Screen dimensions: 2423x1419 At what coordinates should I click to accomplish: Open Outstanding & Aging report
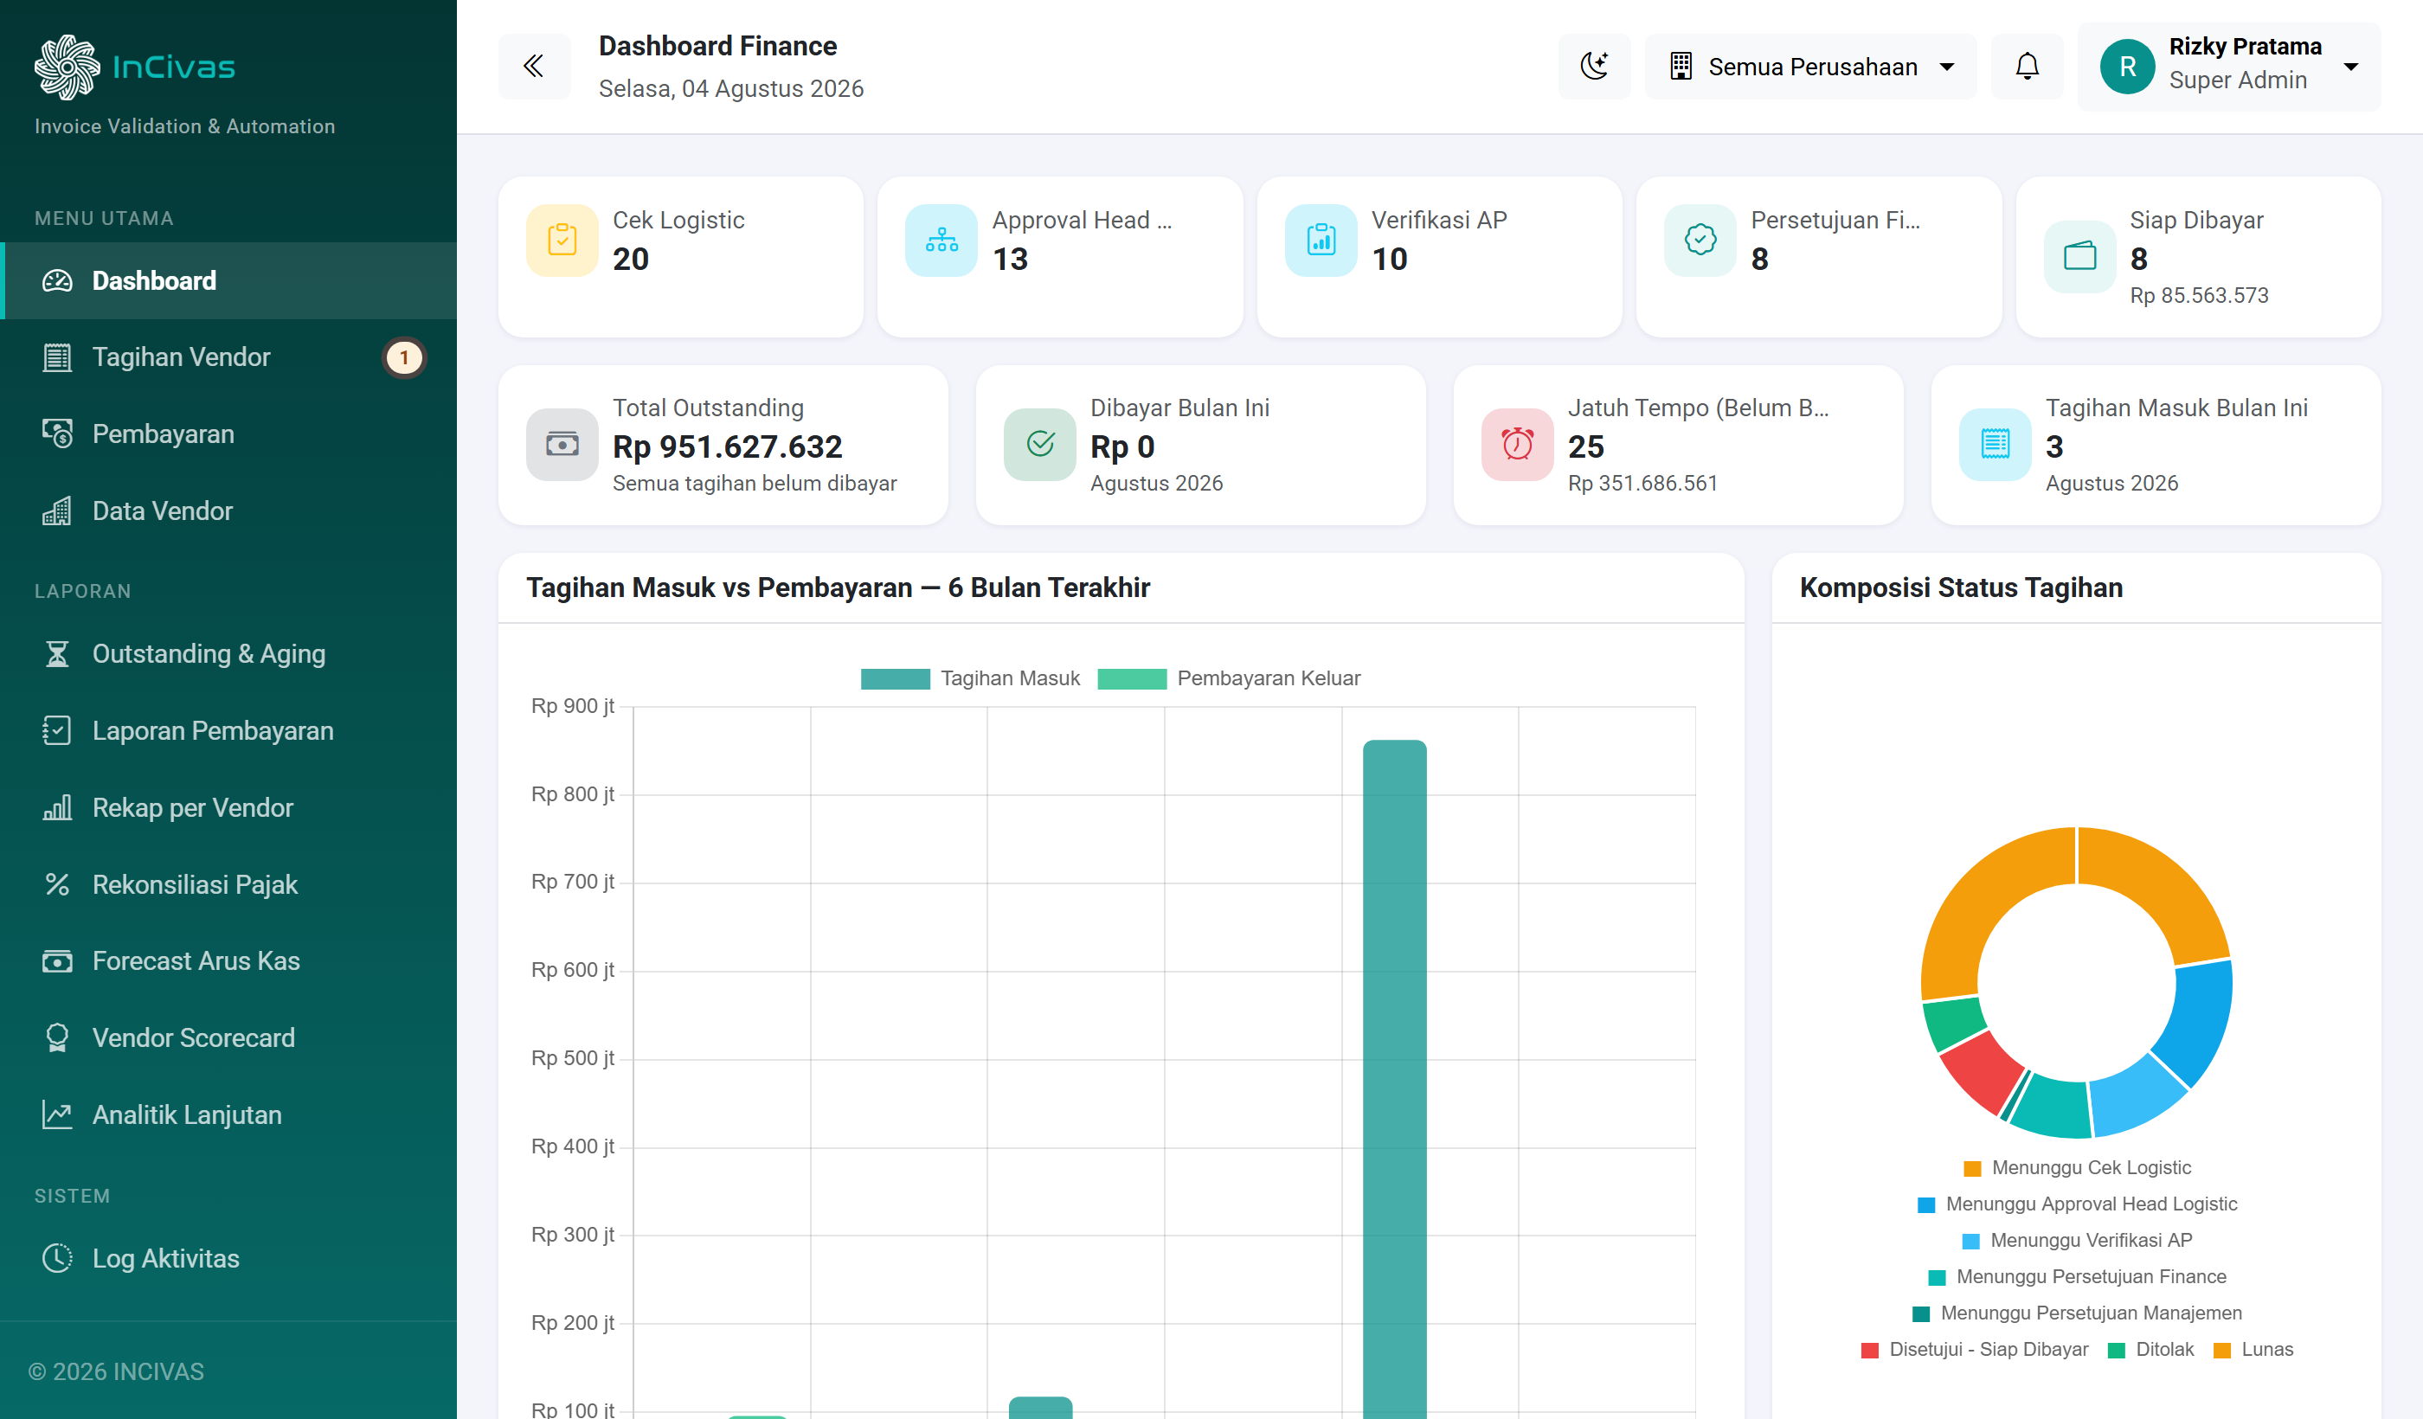(x=228, y=654)
